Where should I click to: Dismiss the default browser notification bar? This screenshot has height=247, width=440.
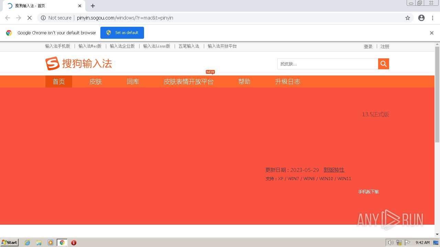point(432,33)
